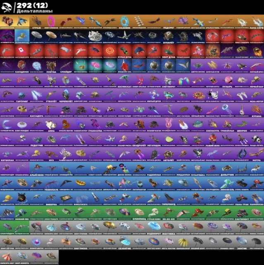Image resolution: width=264 pixels, height=265 pixels.
Task: Select the СЕЗОНТИК umbrella
Action: [125, 243]
